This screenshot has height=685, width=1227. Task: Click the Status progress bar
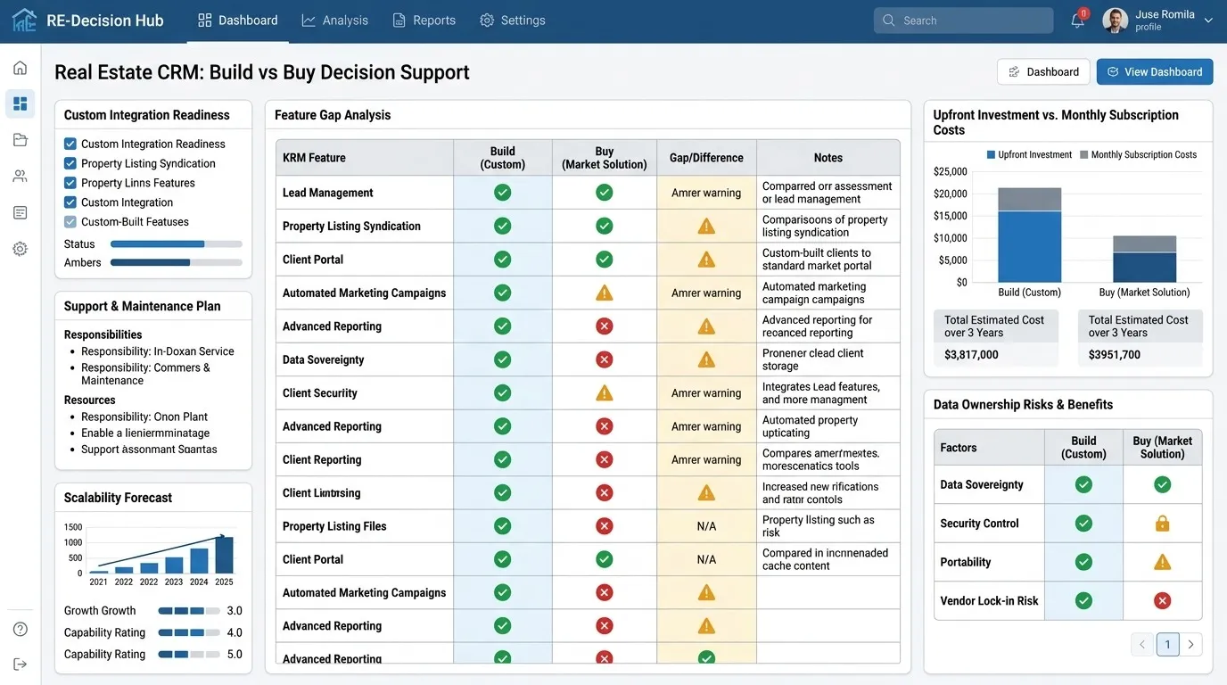(x=177, y=243)
